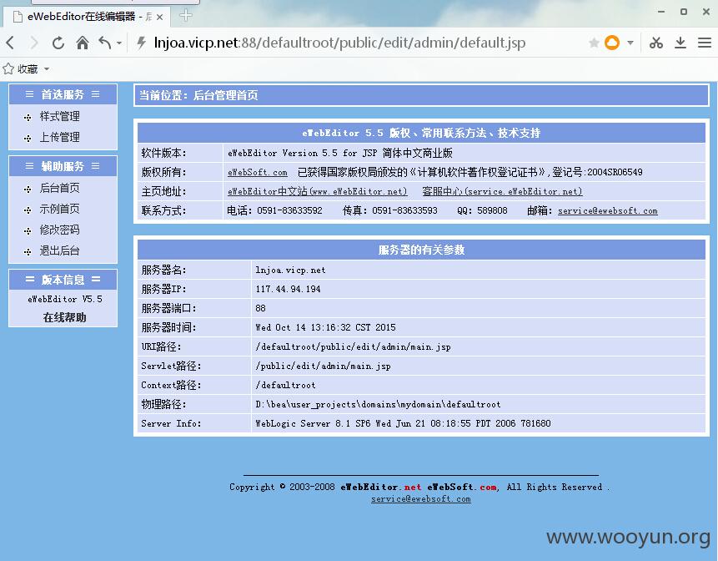Click the 服务器的有关参数 table header
718x561 pixels.
[x=421, y=250]
